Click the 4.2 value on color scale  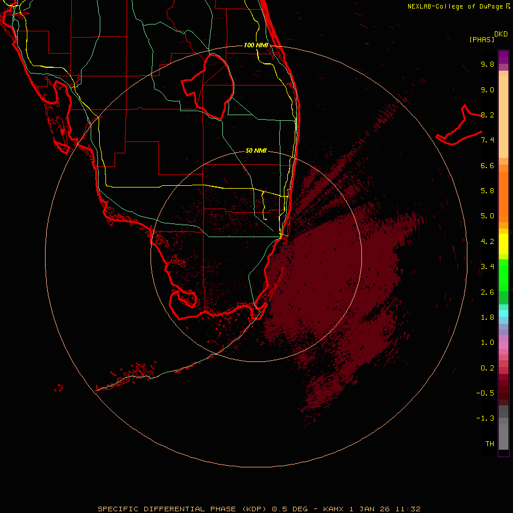pos(487,242)
